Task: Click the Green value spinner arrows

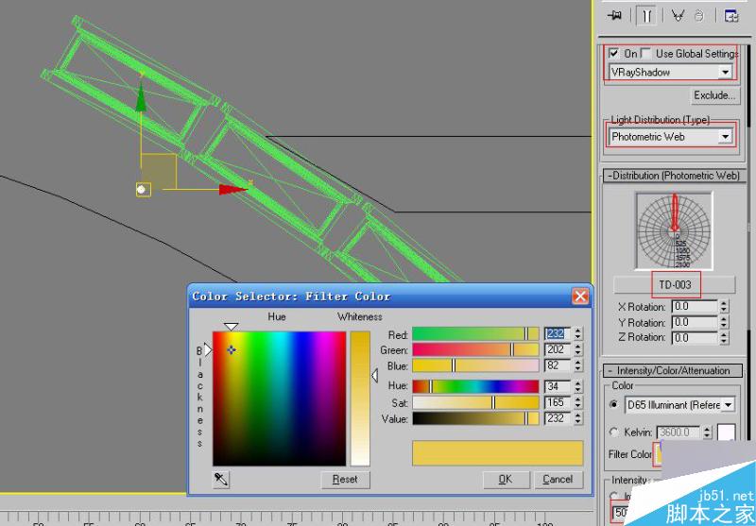Action: pos(578,349)
